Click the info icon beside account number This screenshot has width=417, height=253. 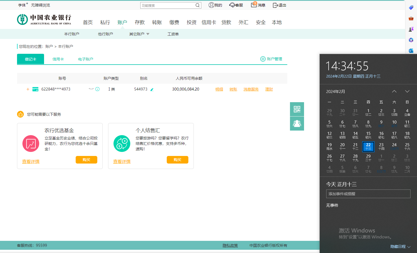click(98, 89)
